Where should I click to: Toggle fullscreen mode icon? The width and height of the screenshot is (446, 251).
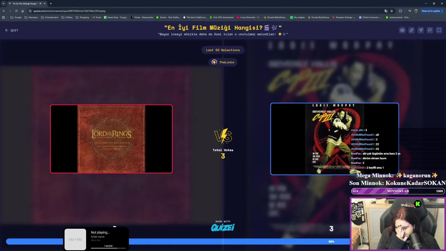(x=439, y=30)
